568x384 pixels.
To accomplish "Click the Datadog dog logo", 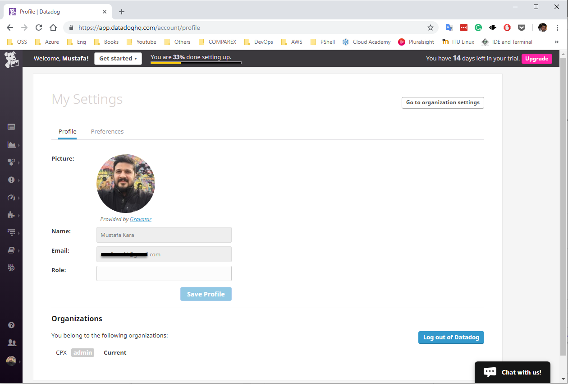I will pos(11,60).
